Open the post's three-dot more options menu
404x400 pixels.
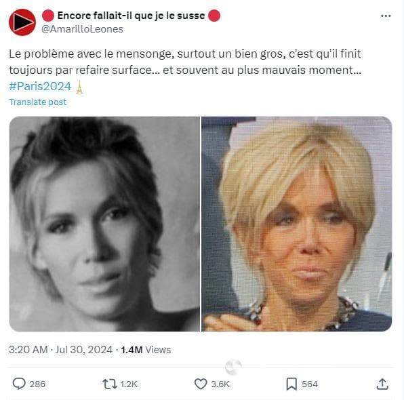(x=386, y=16)
